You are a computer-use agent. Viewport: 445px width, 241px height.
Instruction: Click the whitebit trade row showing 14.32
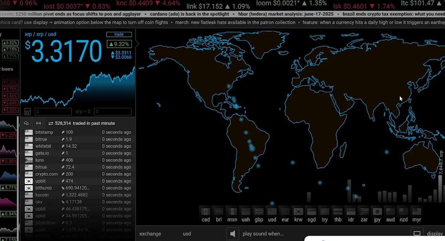pyautogui.click(x=78, y=146)
